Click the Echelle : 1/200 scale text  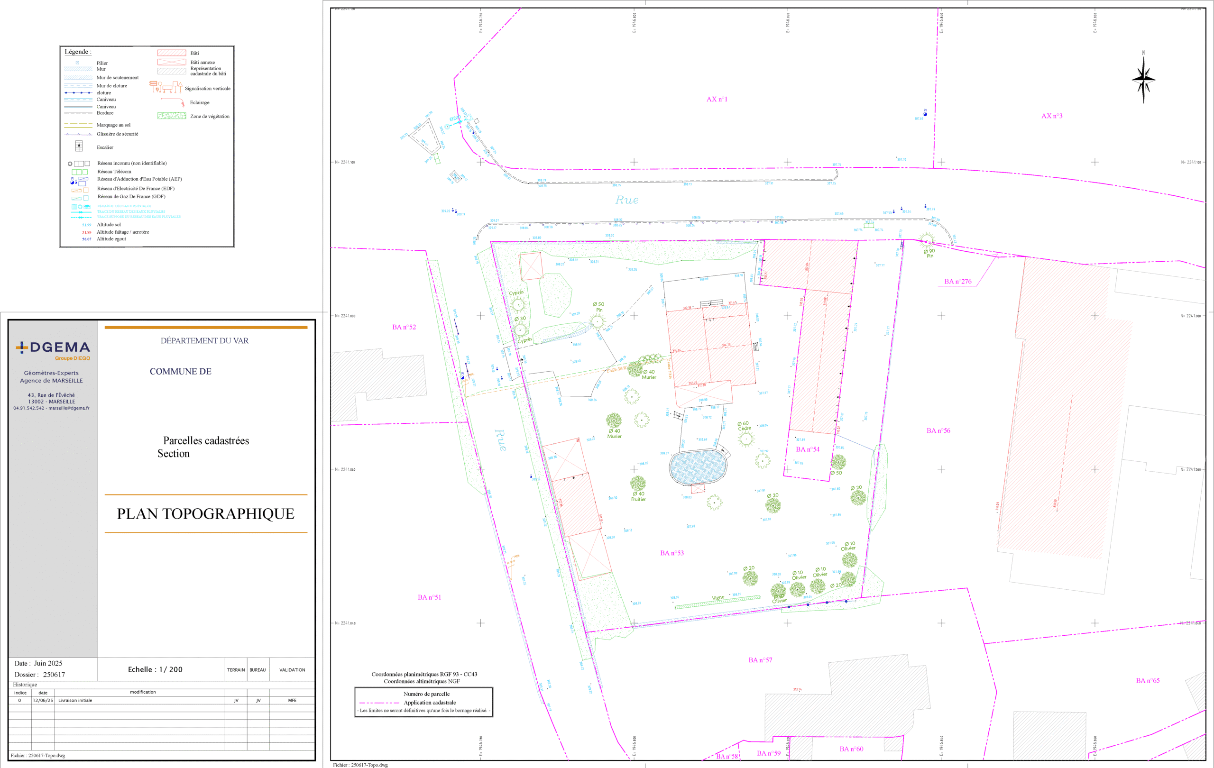[155, 669]
